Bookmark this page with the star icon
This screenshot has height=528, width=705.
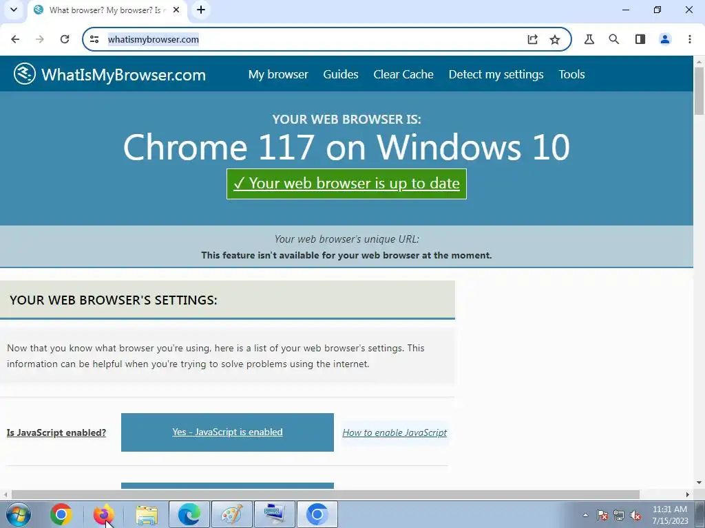[555, 39]
